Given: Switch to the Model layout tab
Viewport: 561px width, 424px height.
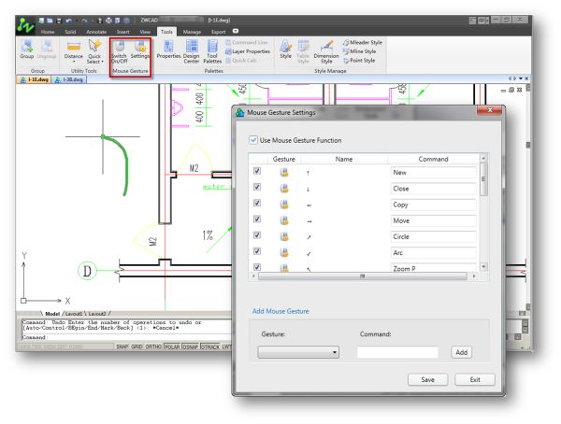Looking at the screenshot, I should point(52,314).
